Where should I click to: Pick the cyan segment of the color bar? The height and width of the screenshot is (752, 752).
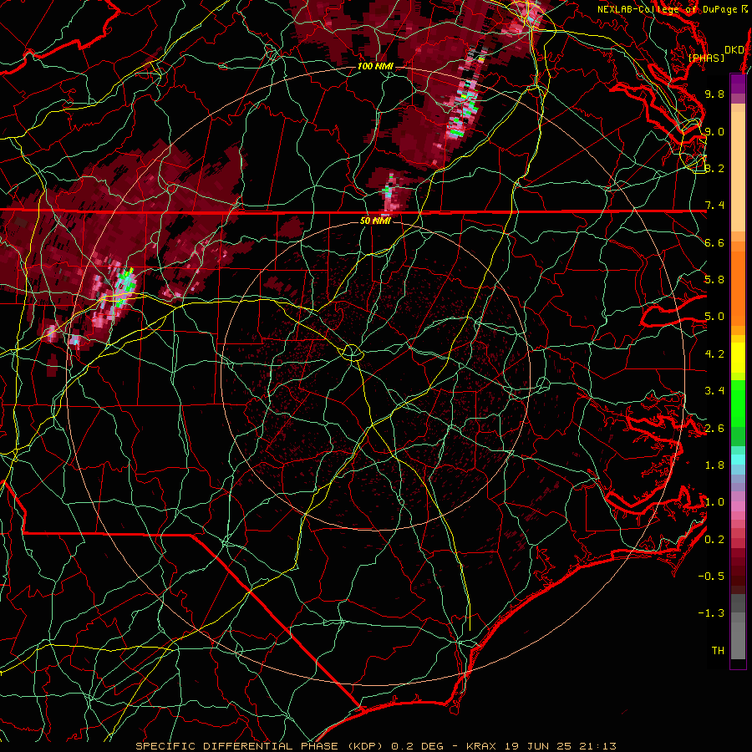738,460
